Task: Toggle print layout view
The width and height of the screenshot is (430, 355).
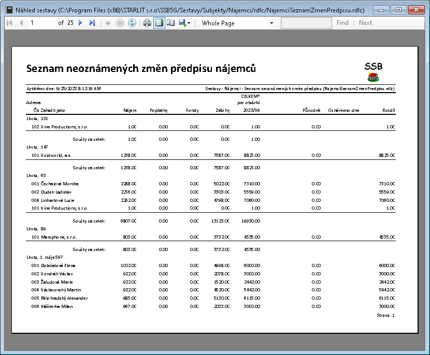Action: point(159,23)
